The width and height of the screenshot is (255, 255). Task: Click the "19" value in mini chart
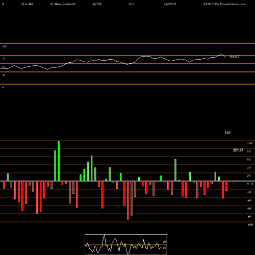tap(164, 248)
